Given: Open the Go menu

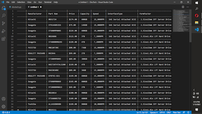Looking at the screenshot, I should [35, 2].
